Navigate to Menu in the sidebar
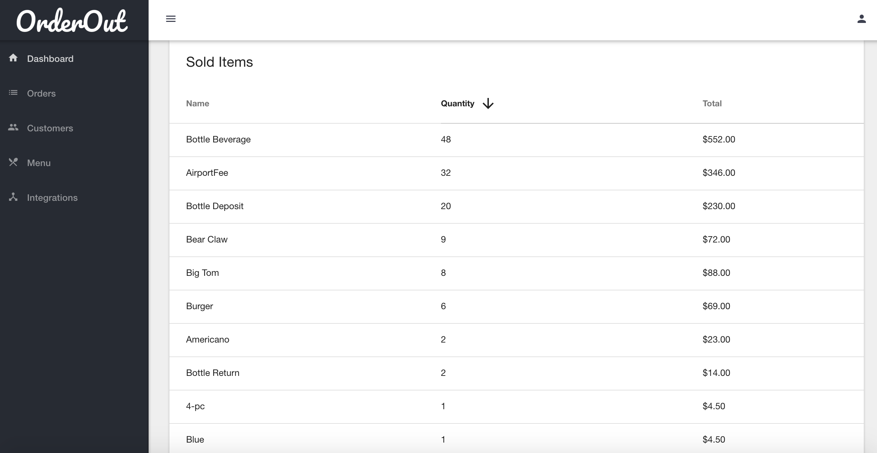Viewport: 877px width, 453px height. [39, 163]
